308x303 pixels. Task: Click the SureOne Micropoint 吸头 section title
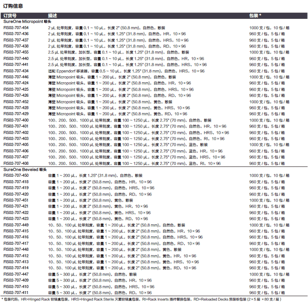(27, 21)
